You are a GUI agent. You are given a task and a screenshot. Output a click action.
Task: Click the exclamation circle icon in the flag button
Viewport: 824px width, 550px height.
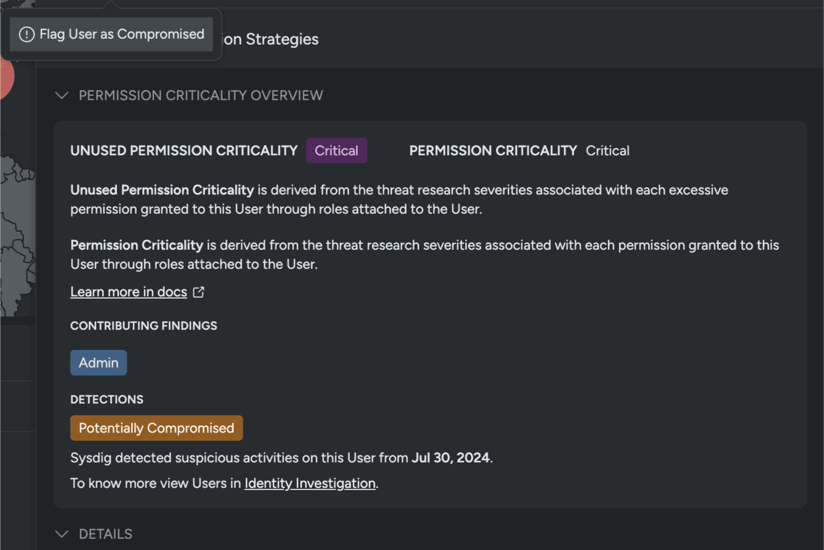tap(27, 34)
